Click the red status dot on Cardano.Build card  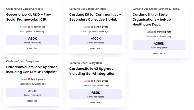click(x=92, y=81)
